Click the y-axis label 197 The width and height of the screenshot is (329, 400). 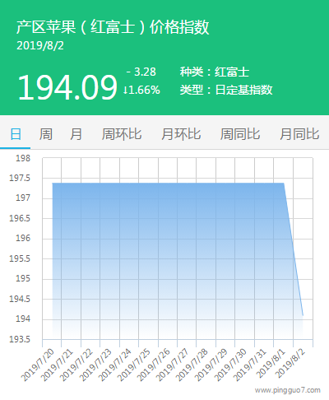pos(23,198)
